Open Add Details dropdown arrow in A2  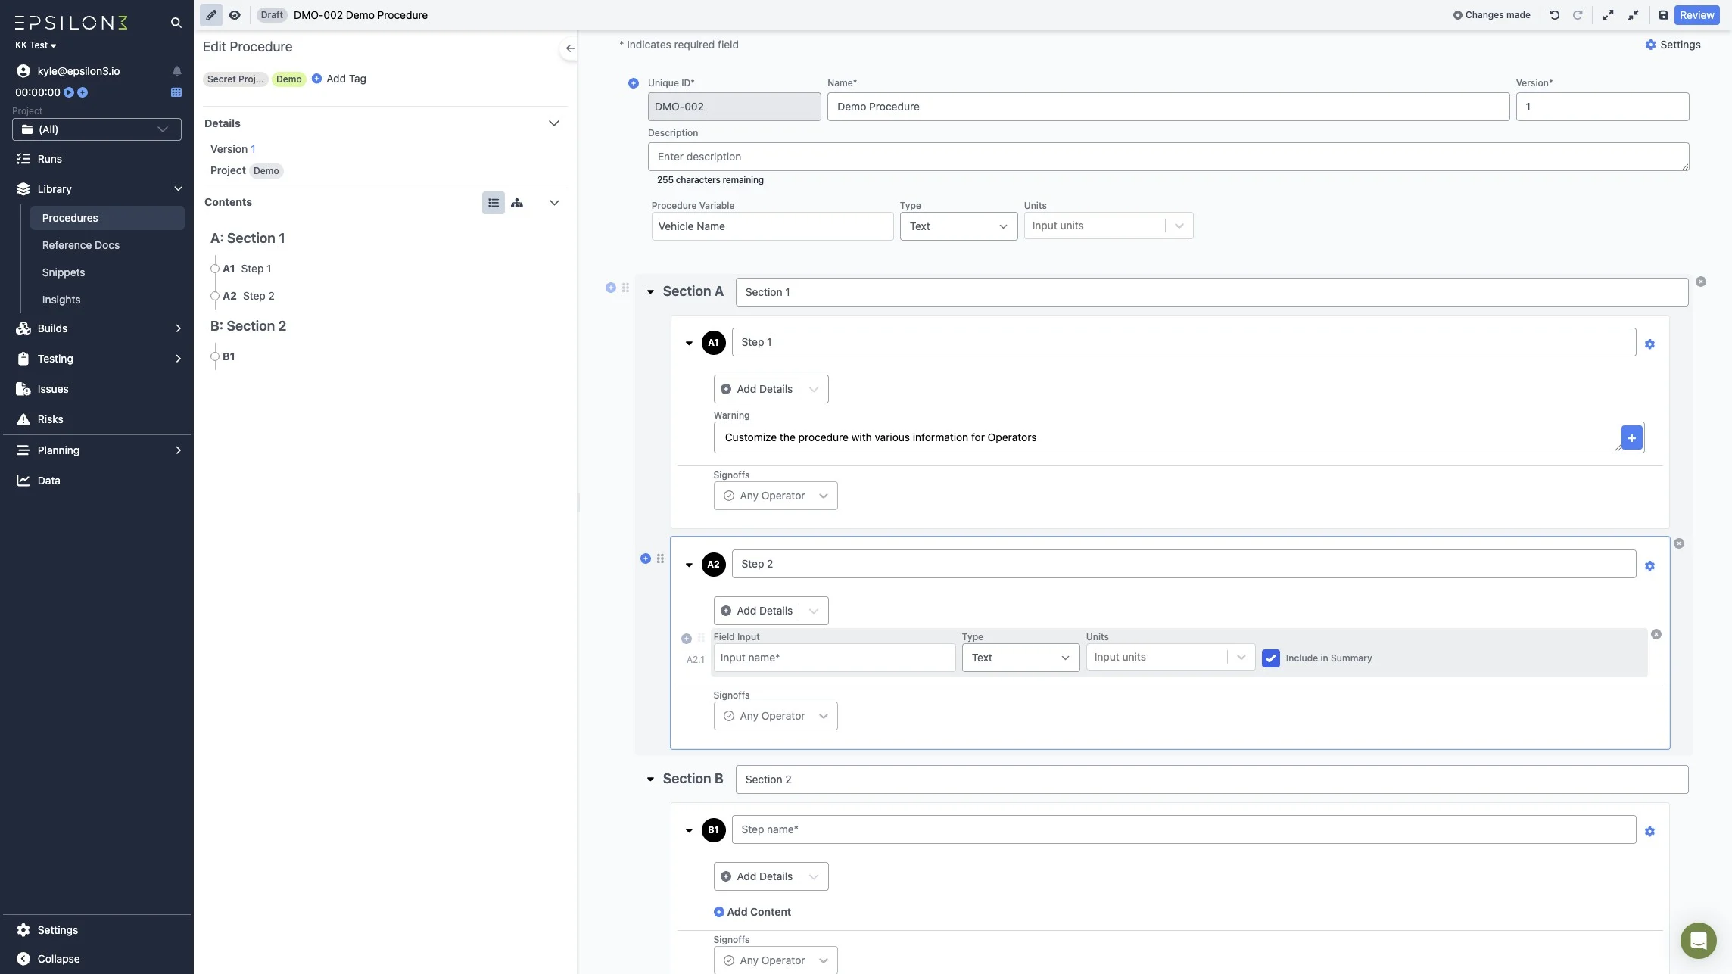click(814, 611)
